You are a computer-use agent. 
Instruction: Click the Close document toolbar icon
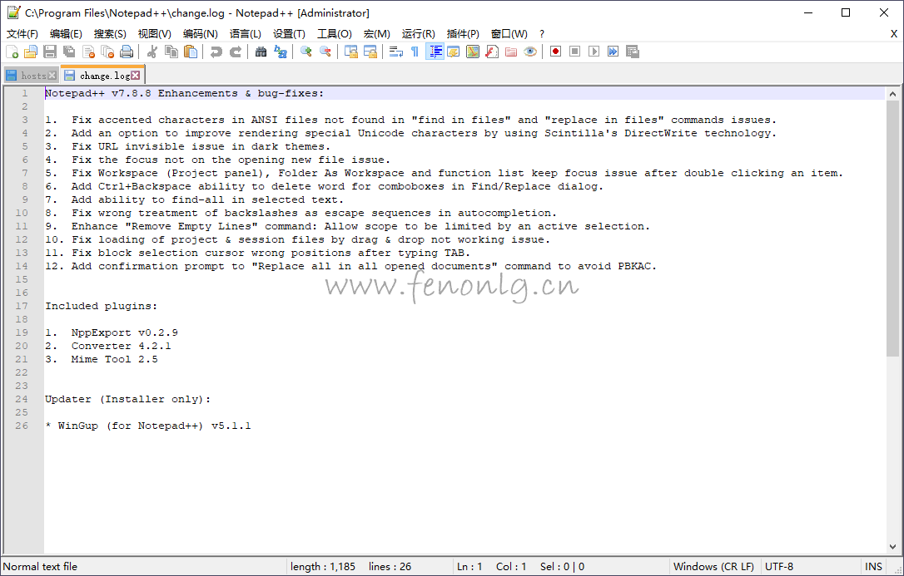(x=88, y=52)
